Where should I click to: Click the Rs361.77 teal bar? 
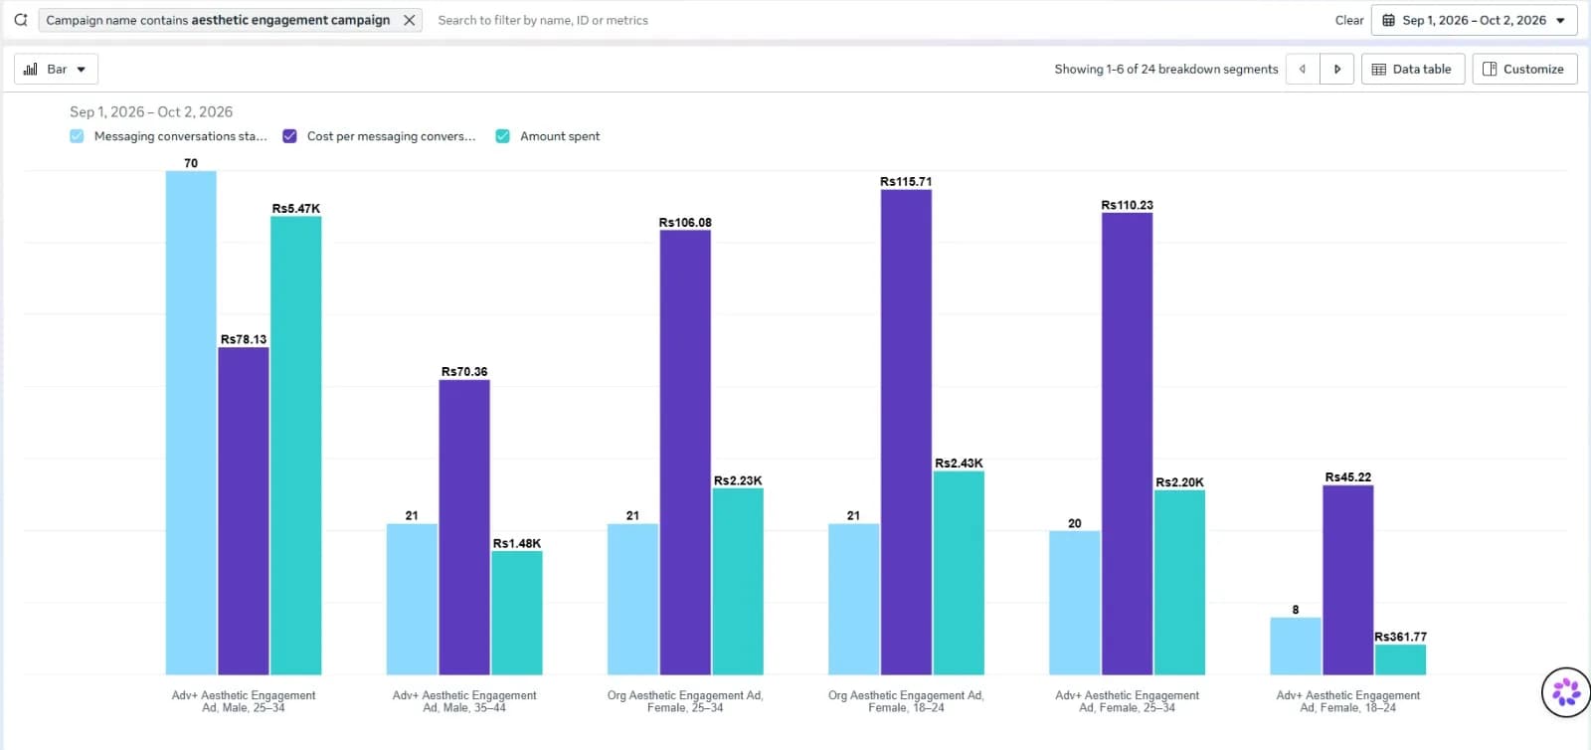tap(1400, 660)
